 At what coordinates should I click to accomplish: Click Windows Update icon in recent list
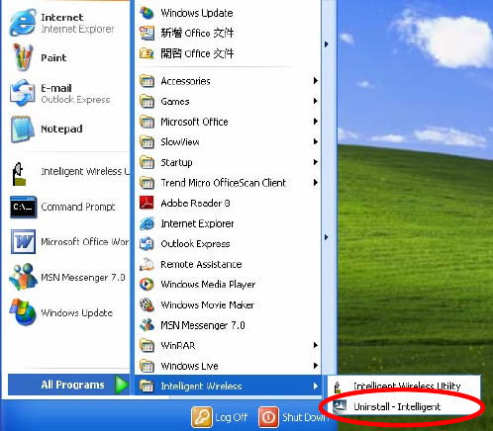(x=23, y=312)
